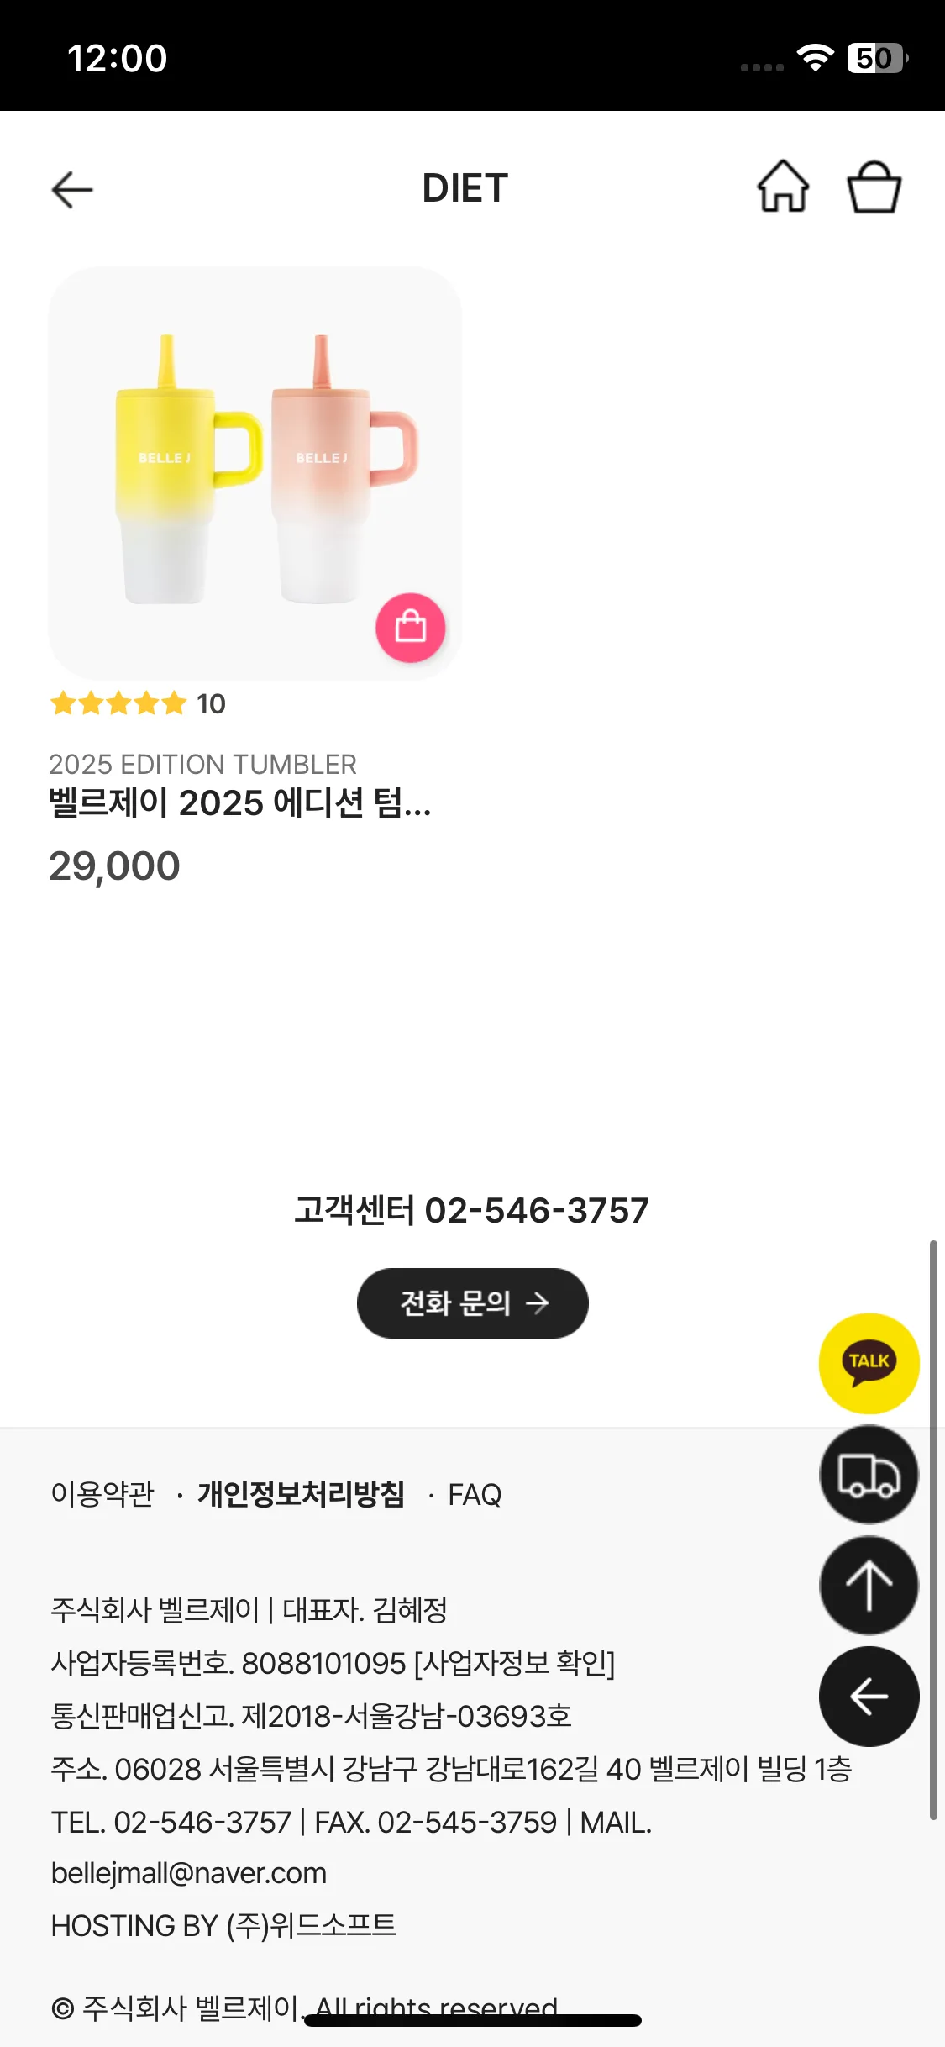
Task: Open the 이용약관 terms link
Action: coord(102,1494)
